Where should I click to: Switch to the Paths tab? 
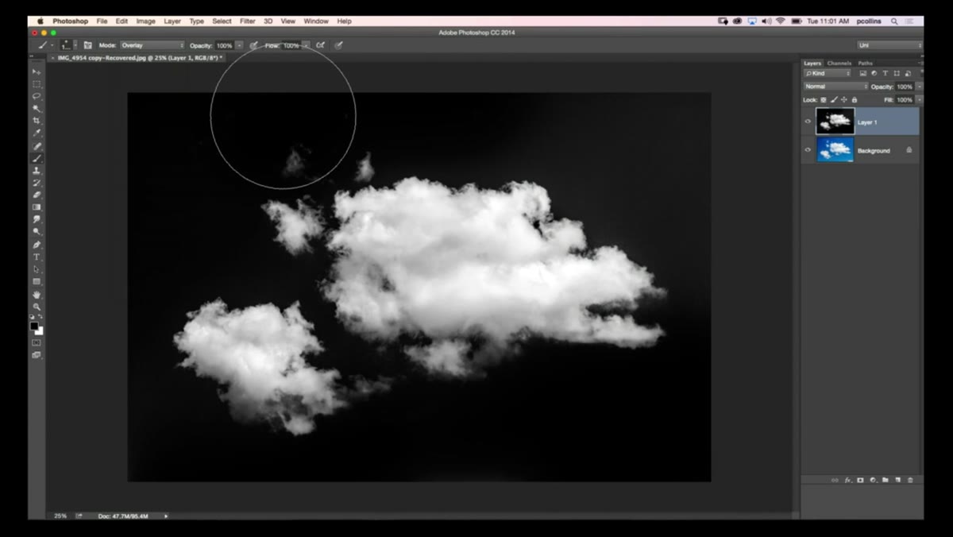coord(865,63)
